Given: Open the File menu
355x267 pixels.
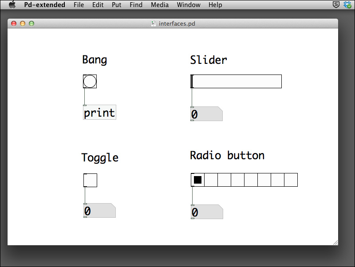Looking at the screenshot, I should coord(79,4).
